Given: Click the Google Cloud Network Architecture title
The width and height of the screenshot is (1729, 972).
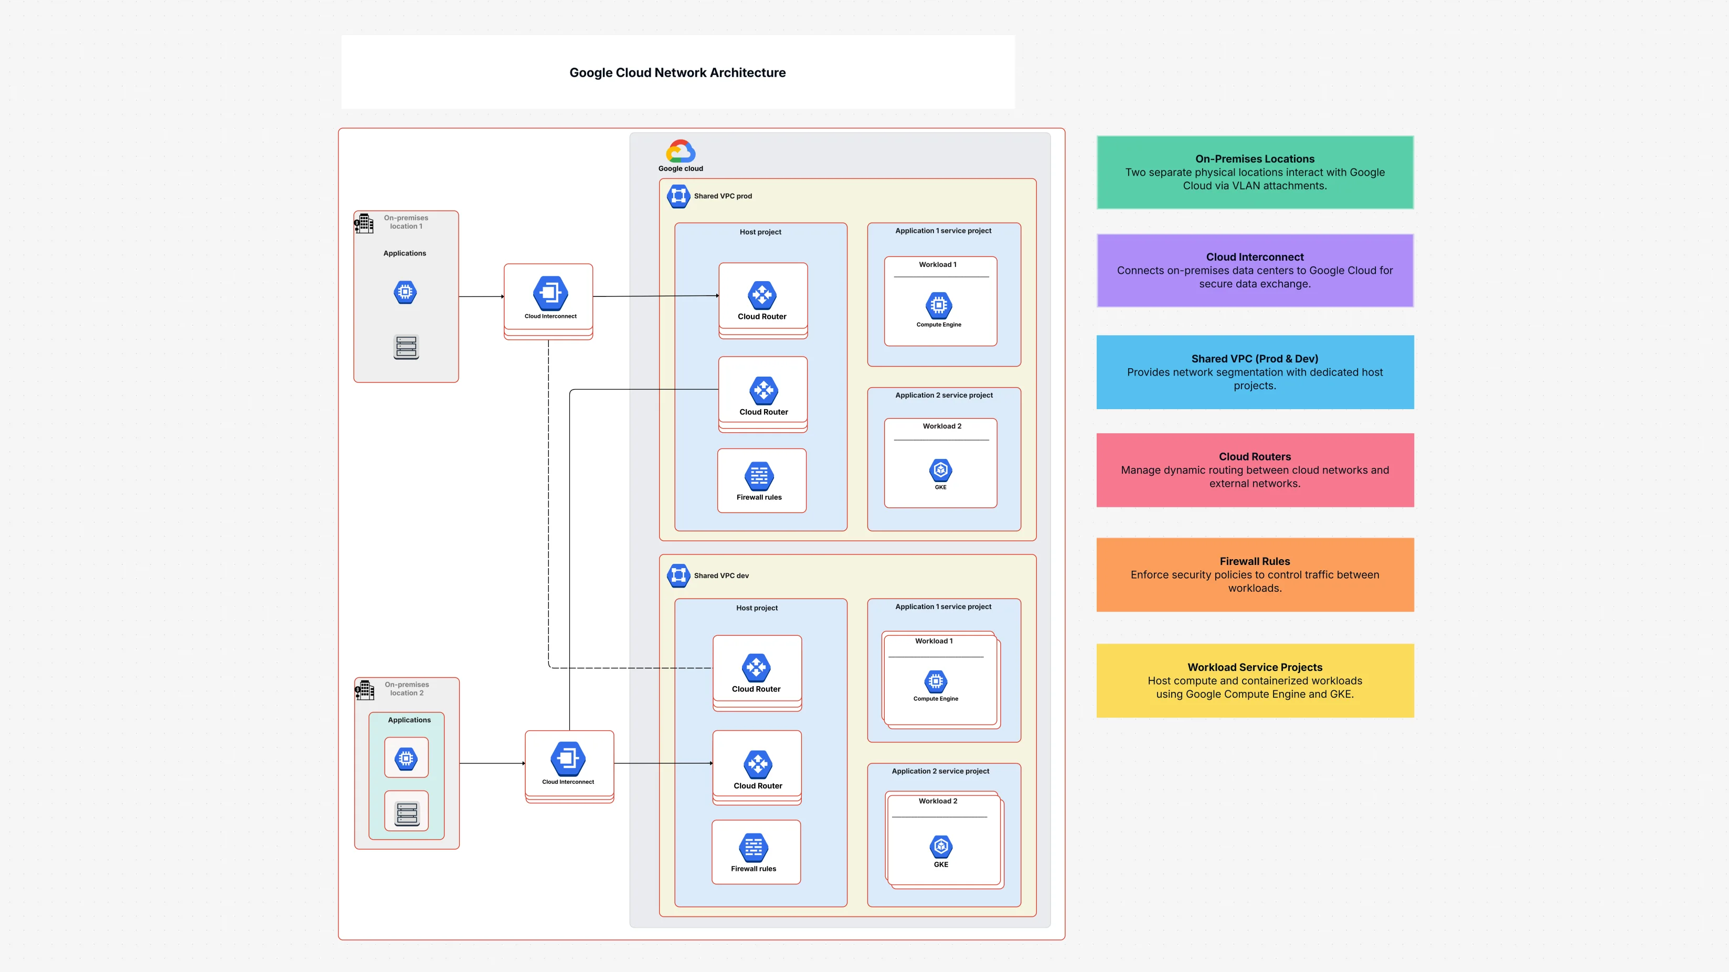Looking at the screenshot, I should click(x=676, y=72).
